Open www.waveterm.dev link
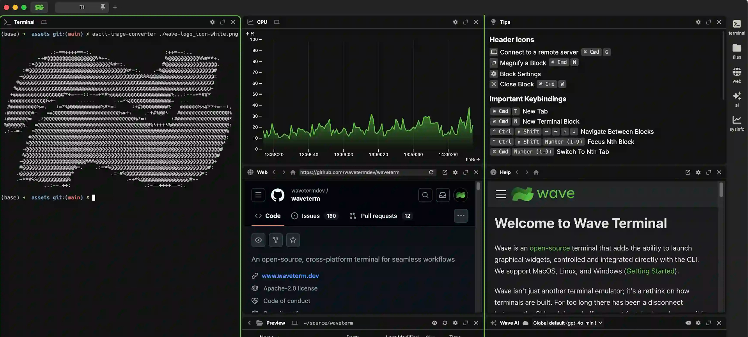The image size is (748, 337). point(290,276)
